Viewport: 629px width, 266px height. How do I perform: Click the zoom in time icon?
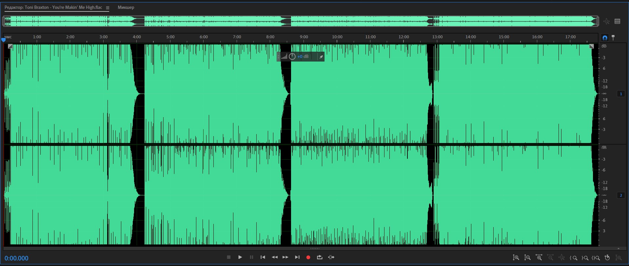[539, 258]
